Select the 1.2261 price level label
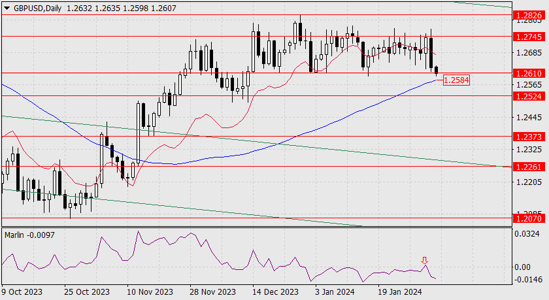The height and width of the screenshot is (300, 549). point(529,167)
